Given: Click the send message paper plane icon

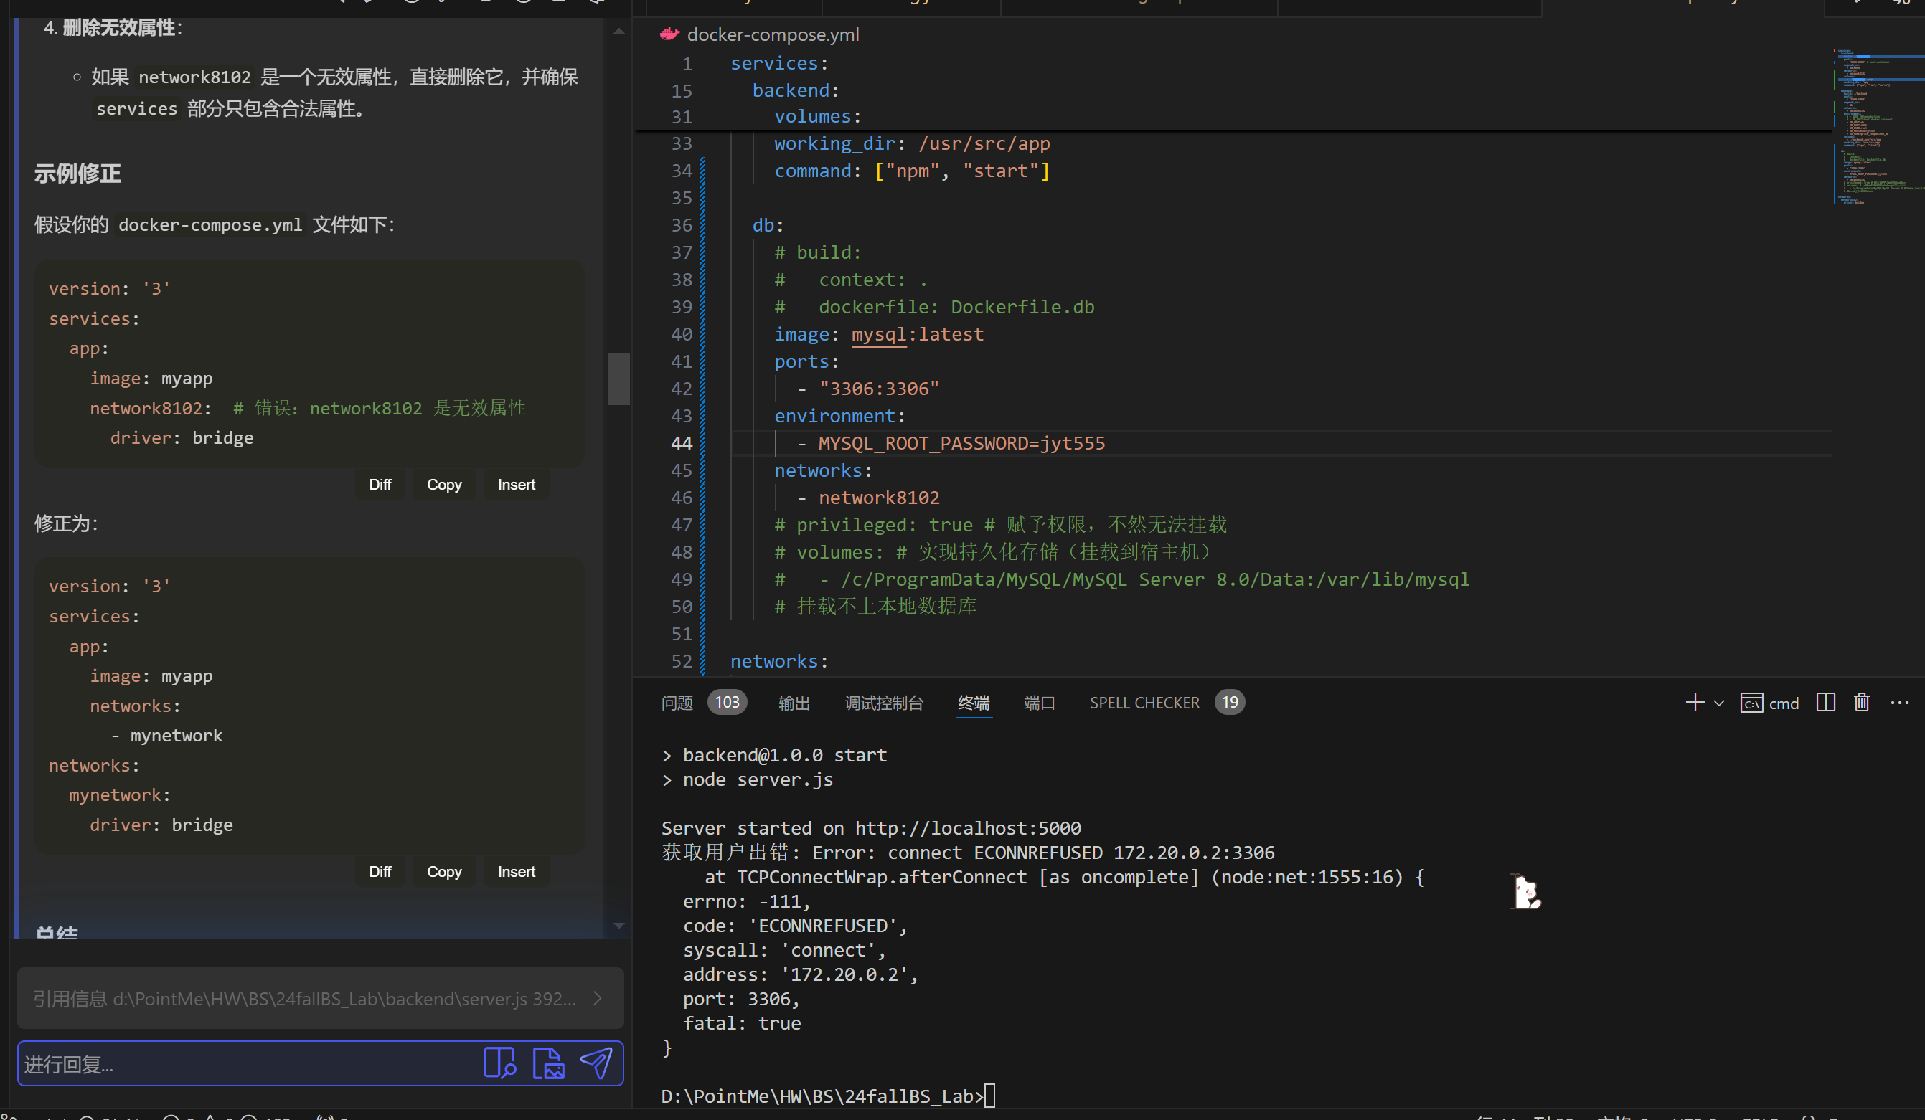Looking at the screenshot, I should 596,1063.
